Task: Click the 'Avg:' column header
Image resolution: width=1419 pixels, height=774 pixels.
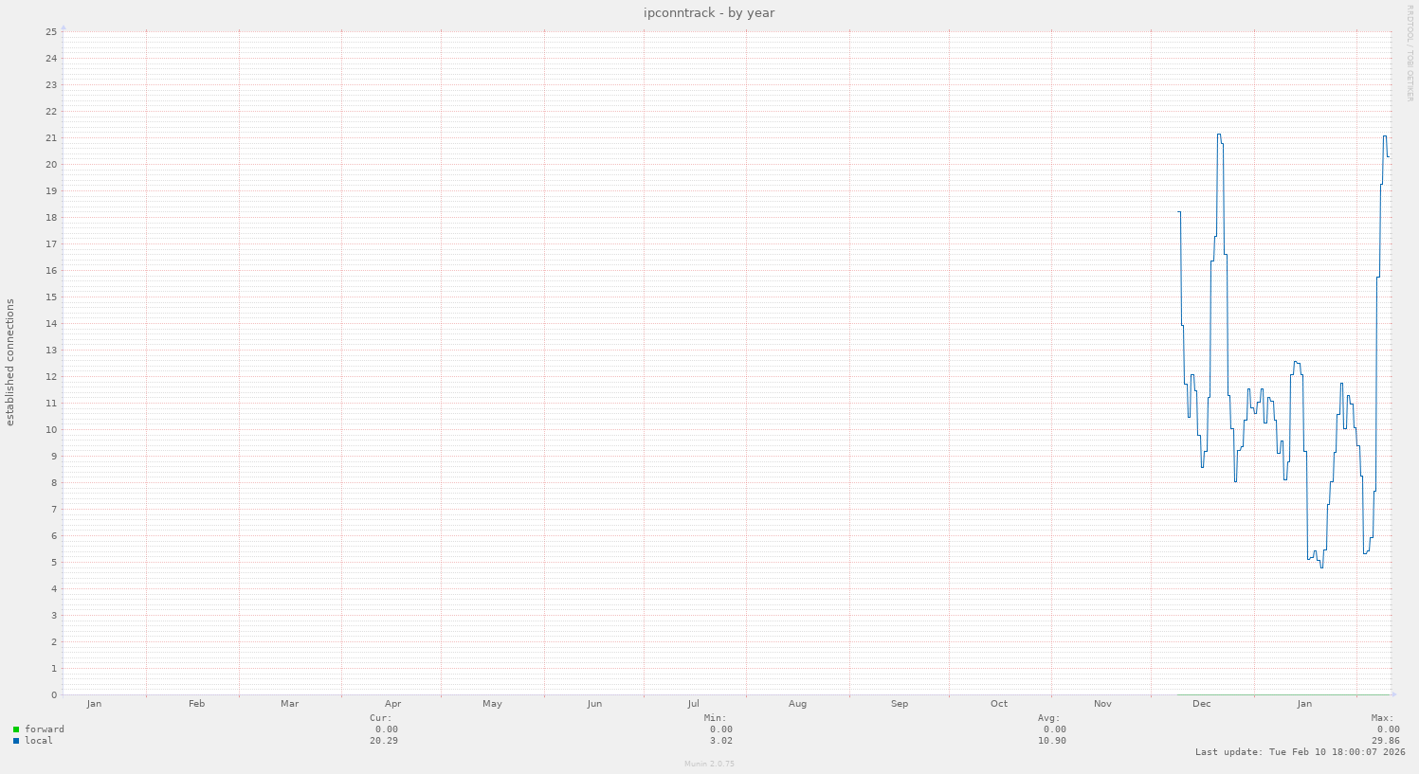Action: click(x=1048, y=718)
